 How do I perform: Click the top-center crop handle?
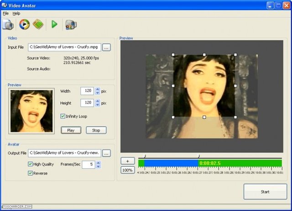pos(204,55)
